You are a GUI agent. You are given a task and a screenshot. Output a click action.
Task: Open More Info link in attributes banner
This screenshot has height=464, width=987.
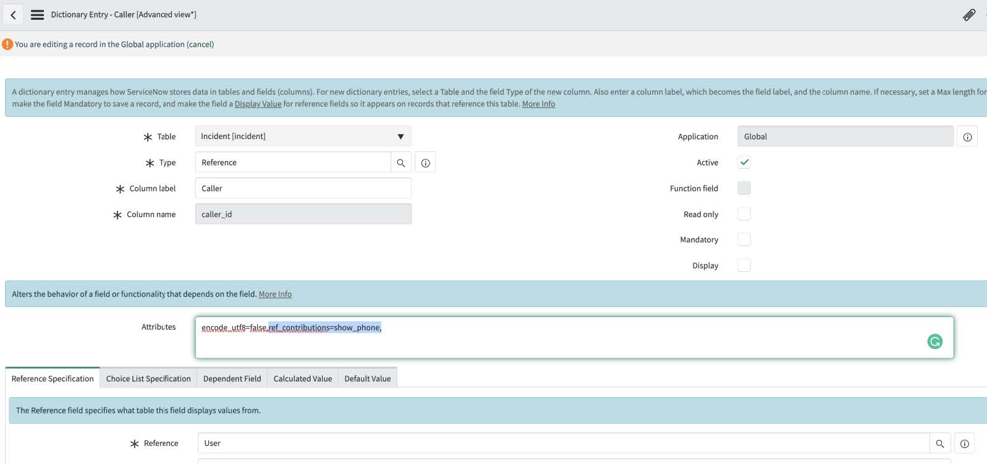pos(275,294)
